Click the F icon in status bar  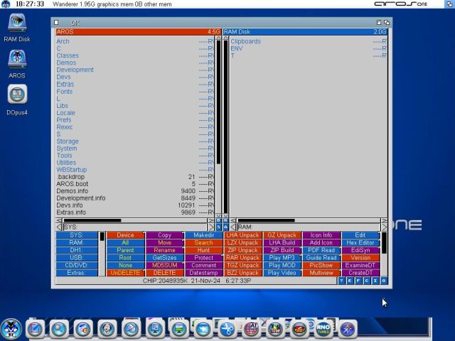pos(358,281)
